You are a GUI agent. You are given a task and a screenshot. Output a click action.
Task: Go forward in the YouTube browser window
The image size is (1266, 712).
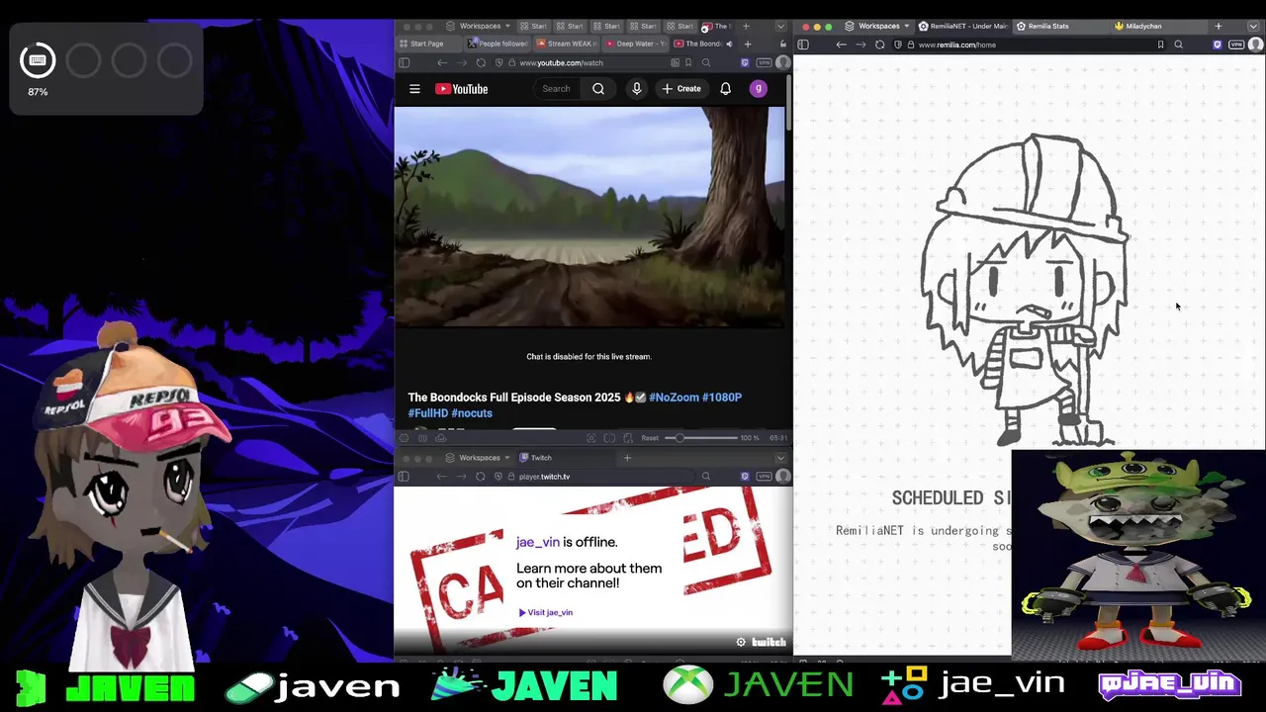point(462,63)
